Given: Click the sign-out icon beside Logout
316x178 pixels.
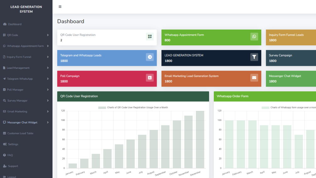Looking at the screenshot, I should coord(4,177).
